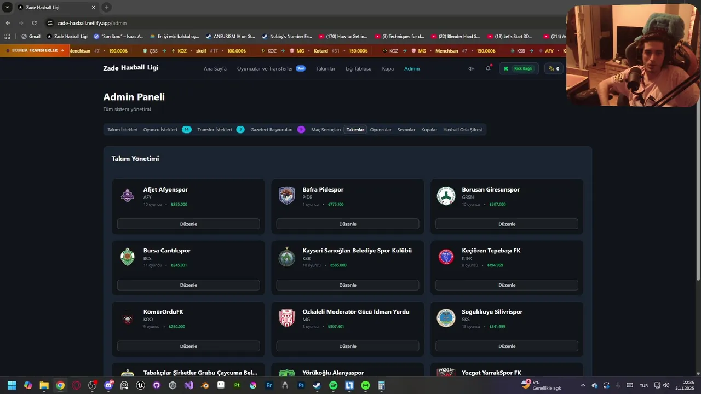Open Gazeteci Başvuruları tab

pos(278,130)
